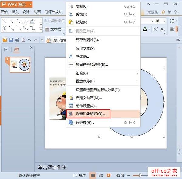Select 复制(C) in the context menu
The width and height of the screenshot is (182, 179).
pyautogui.click(x=81, y=6)
